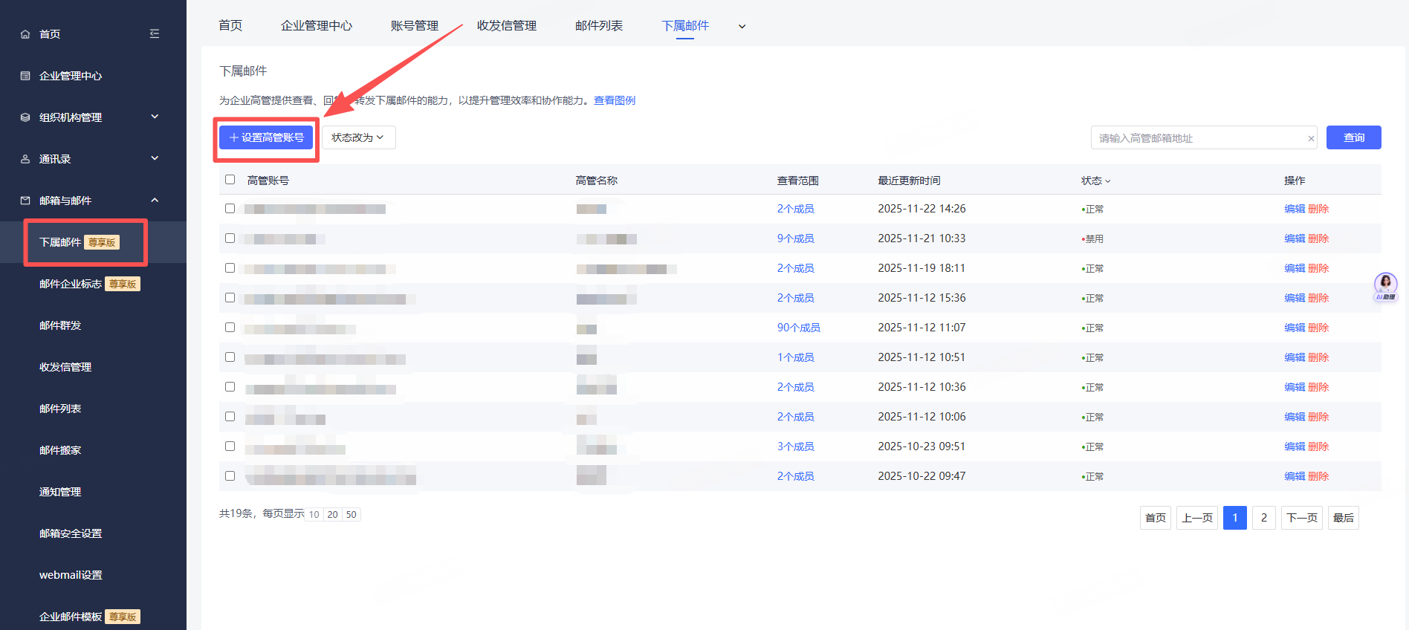Set page size to 20 per page
Screen dimensions: 1409x630
(332, 514)
